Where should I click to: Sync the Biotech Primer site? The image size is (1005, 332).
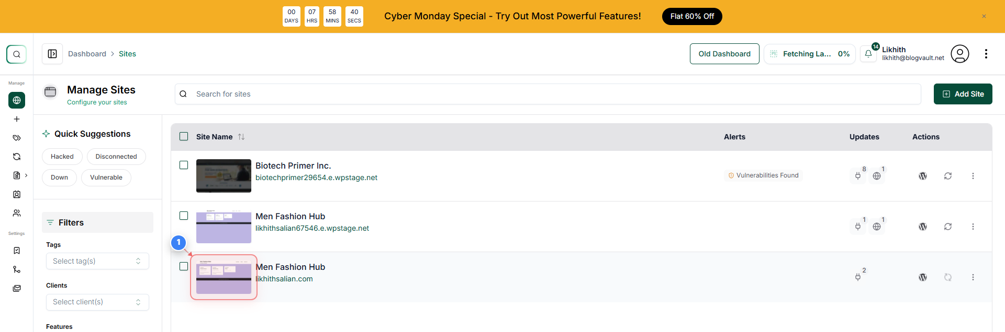(x=948, y=176)
